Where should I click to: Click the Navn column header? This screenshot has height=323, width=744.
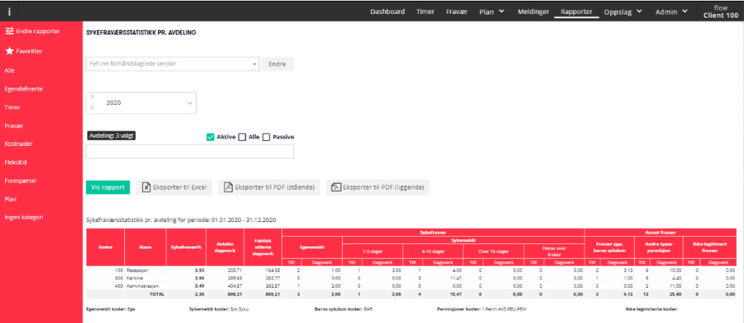pyautogui.click(x=146, y=247)
